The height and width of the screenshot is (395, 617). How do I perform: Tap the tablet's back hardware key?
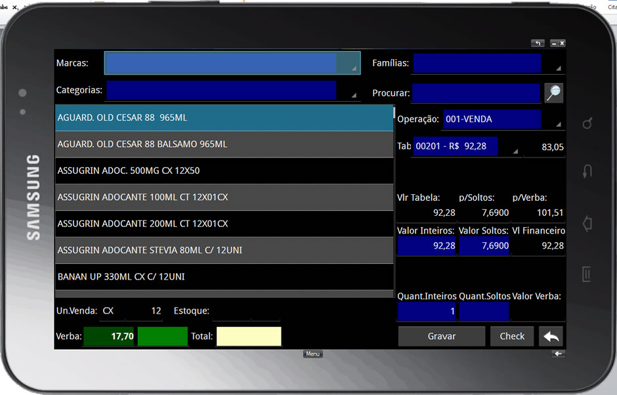[587, 171]
